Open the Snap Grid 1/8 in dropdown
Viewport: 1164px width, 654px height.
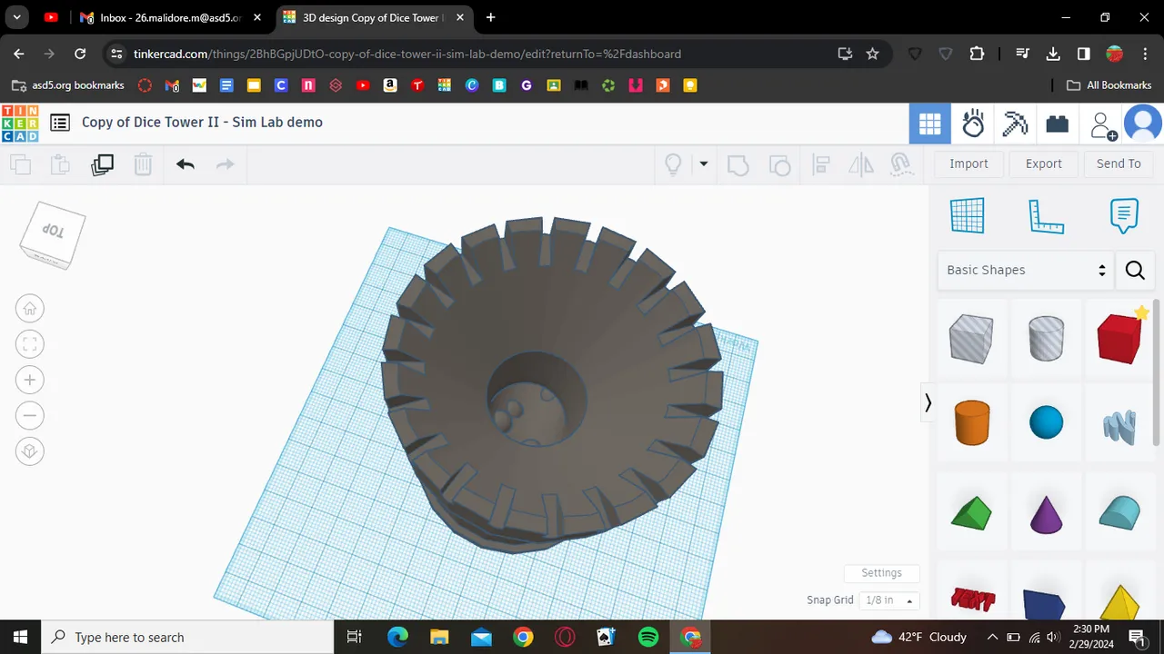(x=889, y=600)
